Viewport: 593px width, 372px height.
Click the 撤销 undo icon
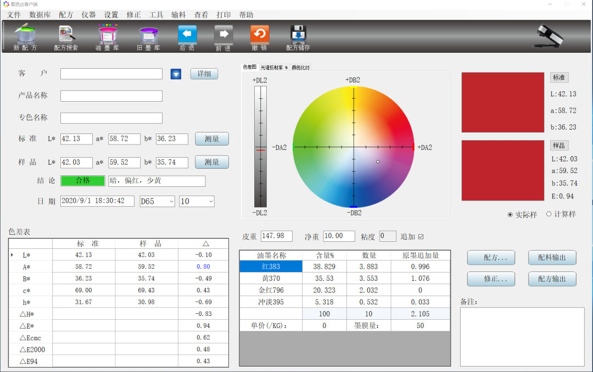click(x=259, y=36)
